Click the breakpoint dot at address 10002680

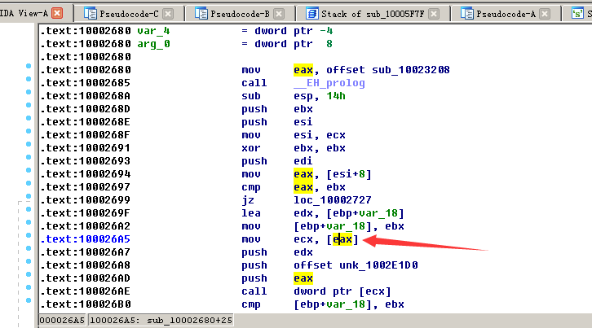coord(29,70)
